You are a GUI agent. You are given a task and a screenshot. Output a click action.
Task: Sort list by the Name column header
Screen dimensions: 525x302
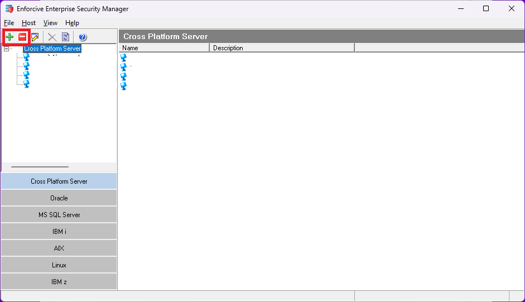coord(164,48)
